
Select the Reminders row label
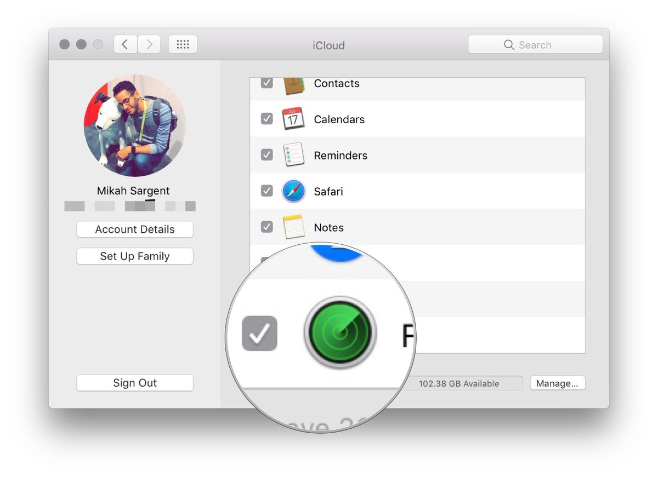[x=341, y=156]
